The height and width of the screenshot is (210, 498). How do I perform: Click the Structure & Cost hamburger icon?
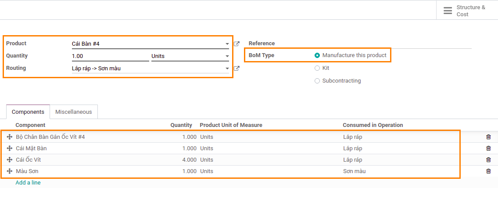click(448, 11)
